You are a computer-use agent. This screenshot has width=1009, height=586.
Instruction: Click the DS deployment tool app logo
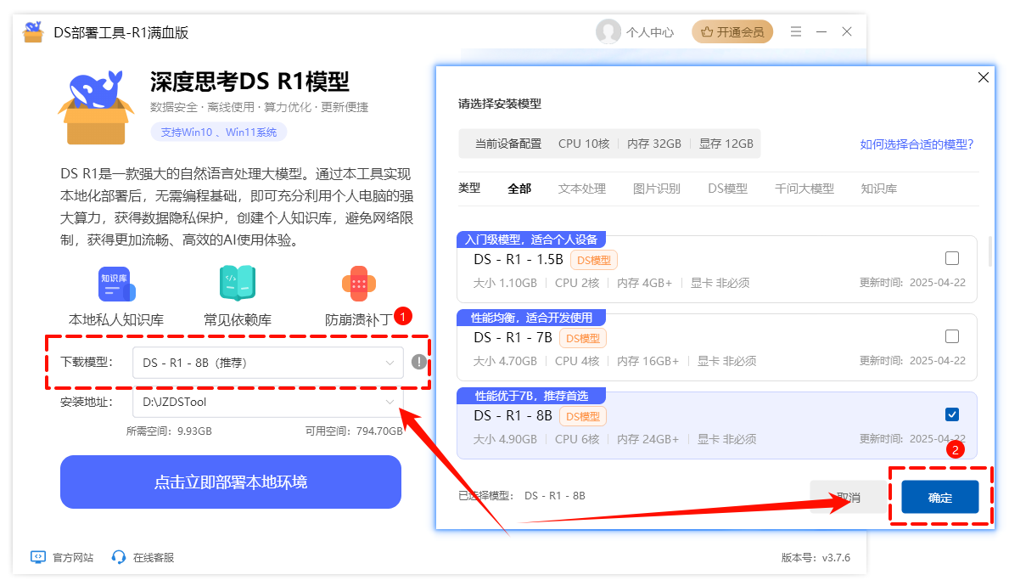point(33,31)
